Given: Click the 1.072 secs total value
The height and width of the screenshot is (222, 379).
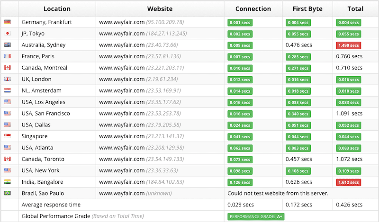Looking at the screenshot, I should (349, 159).
